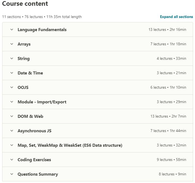Open the OOJS section via its chevron

click(12, 87)
